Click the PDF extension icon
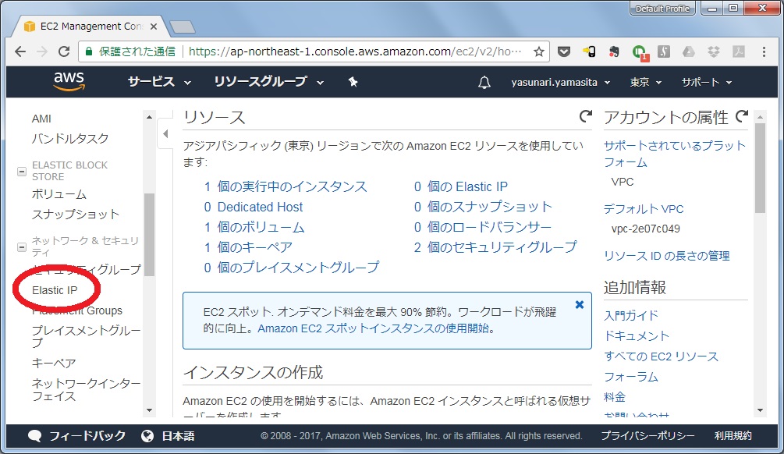This screenshot has width=784, height=454. 739,51
